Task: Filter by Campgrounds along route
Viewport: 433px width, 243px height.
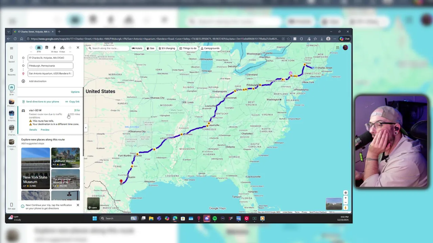Action: [210, 48]
